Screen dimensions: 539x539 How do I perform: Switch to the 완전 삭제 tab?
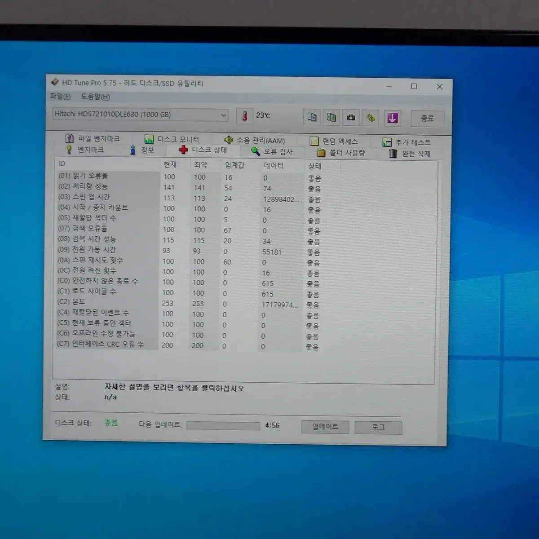(x=410, y=154)
